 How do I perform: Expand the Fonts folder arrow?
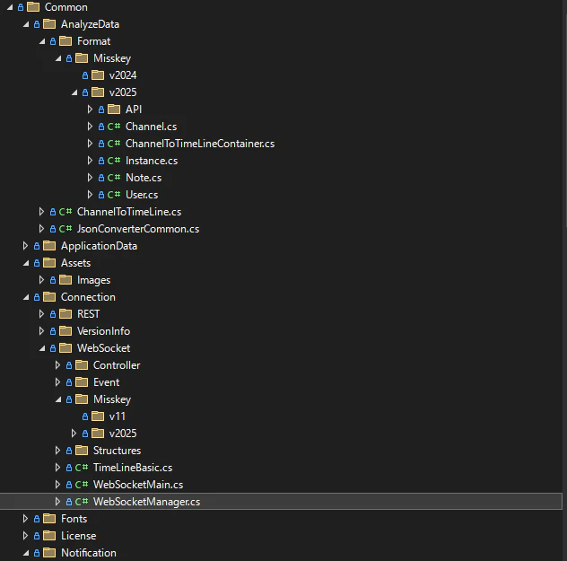tap(25, 519)
